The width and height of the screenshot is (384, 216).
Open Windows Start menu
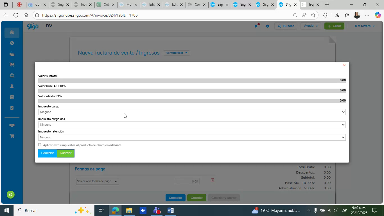[x=6, y=210]
